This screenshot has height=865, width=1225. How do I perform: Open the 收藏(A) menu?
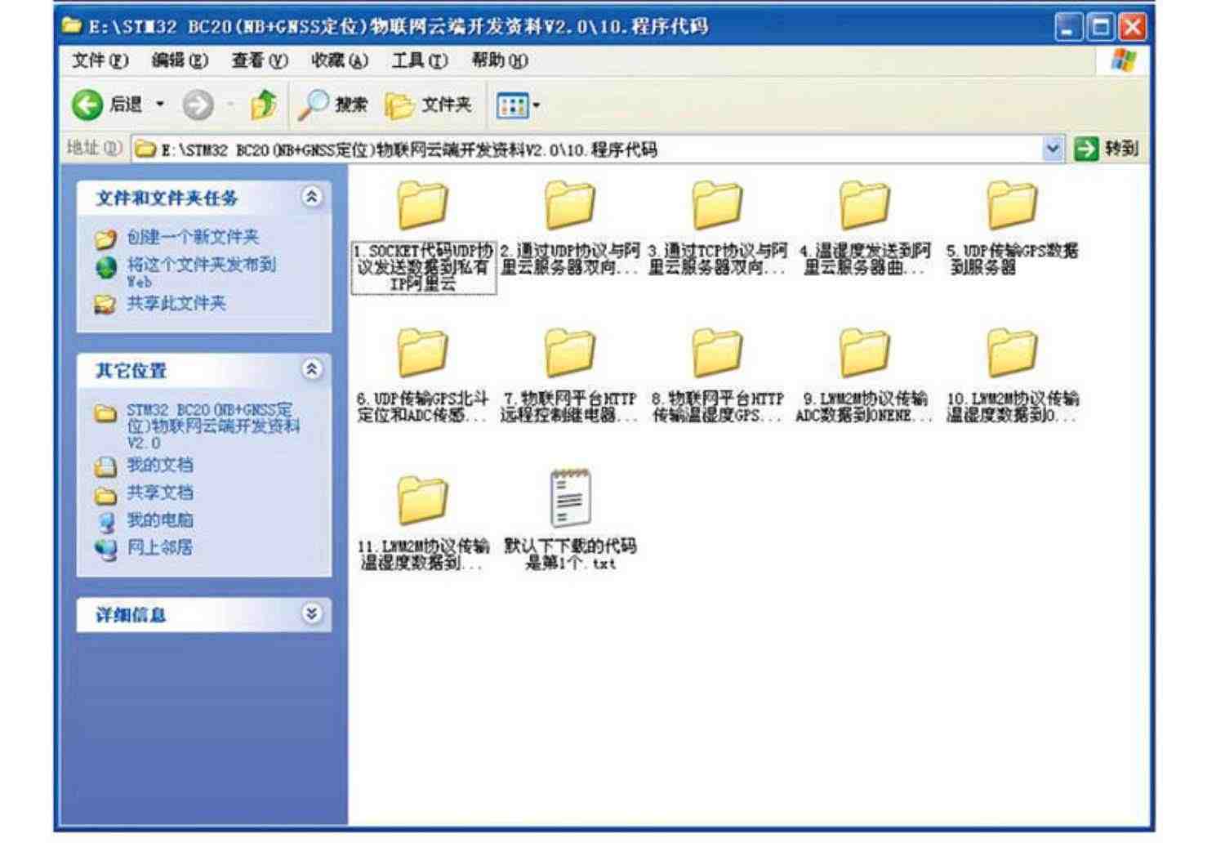tap(340, 60)
